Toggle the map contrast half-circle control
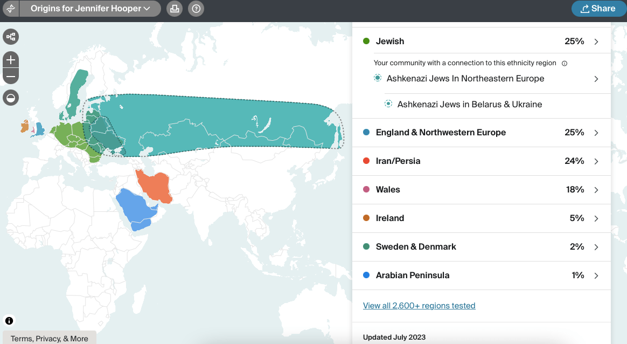627x344 pixels. tap(10, 97)
